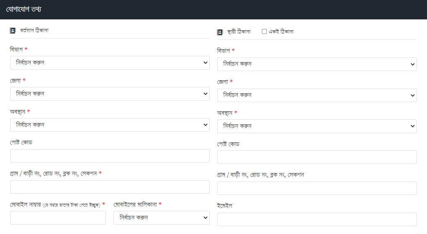
Task: Click the যোগাযোগ তথ্য header title
Action: coord(24,9)
